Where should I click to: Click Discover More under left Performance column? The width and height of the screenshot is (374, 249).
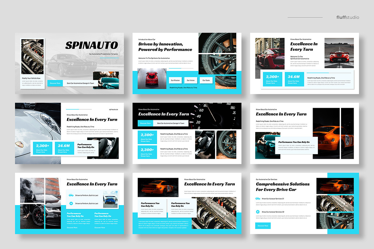[x=72, y=228]
